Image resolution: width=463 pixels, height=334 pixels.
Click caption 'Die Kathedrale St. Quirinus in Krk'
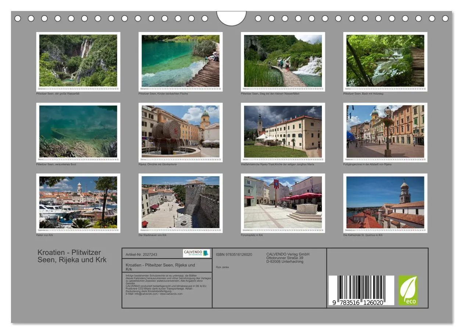(x=363, y=235)
